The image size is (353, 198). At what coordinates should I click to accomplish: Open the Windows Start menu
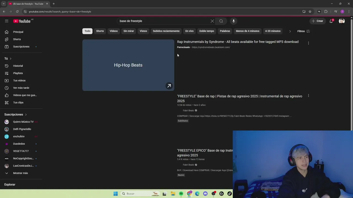116,194
